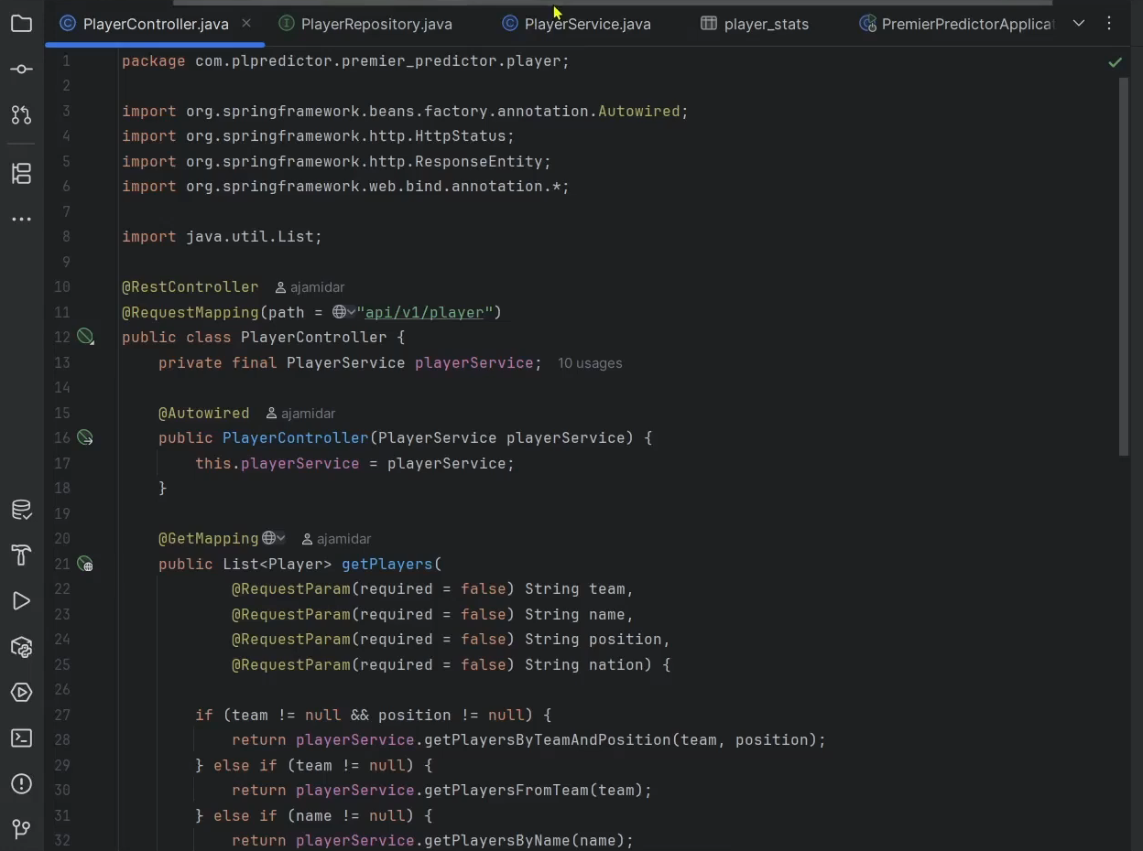1143x851 pixels.
Task: Open the Pull Requests tool window
Action: 21,115
